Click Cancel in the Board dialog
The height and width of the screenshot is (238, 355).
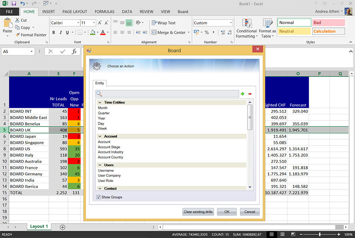250,212
